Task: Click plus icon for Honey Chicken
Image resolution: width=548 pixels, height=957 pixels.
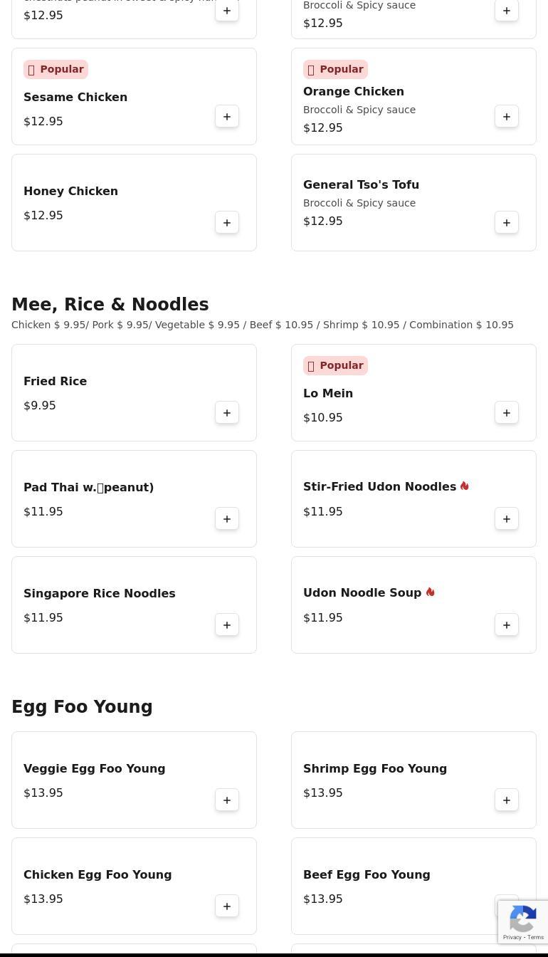Action: 227,223
